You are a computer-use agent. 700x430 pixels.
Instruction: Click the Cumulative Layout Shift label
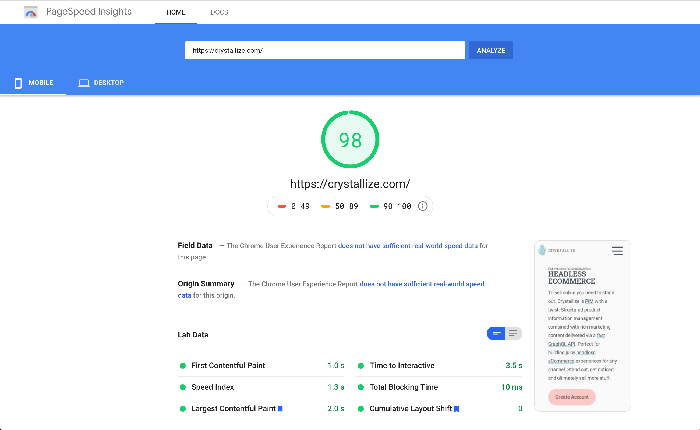[x=411, y=409]
